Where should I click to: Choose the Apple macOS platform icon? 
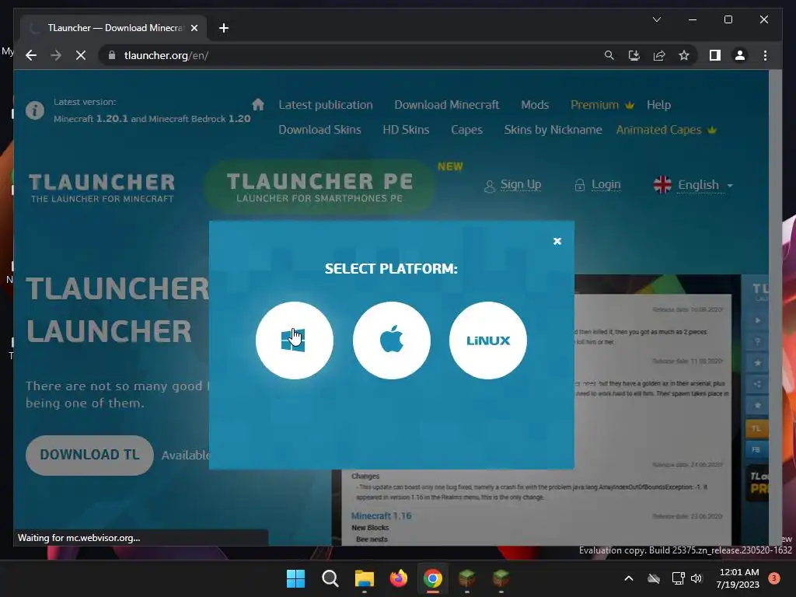(x=392, y=340)
